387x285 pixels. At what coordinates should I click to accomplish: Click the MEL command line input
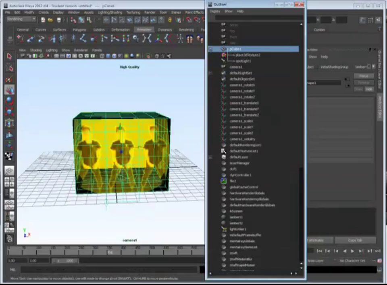point(109,270)
